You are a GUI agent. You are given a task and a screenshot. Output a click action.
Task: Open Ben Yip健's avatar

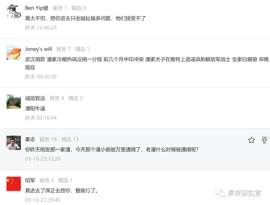tap(13, 11)
